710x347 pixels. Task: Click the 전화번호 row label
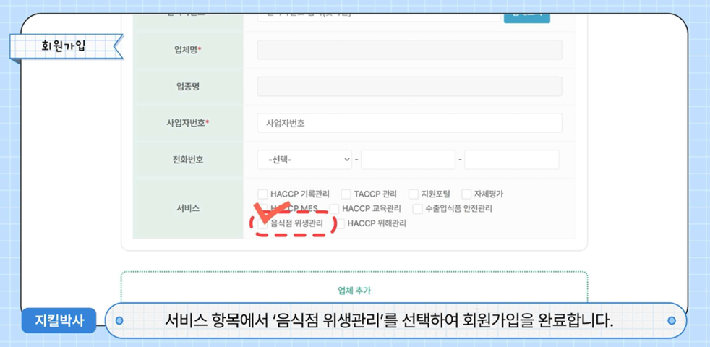pyautogui.click(x=188, y=160)
